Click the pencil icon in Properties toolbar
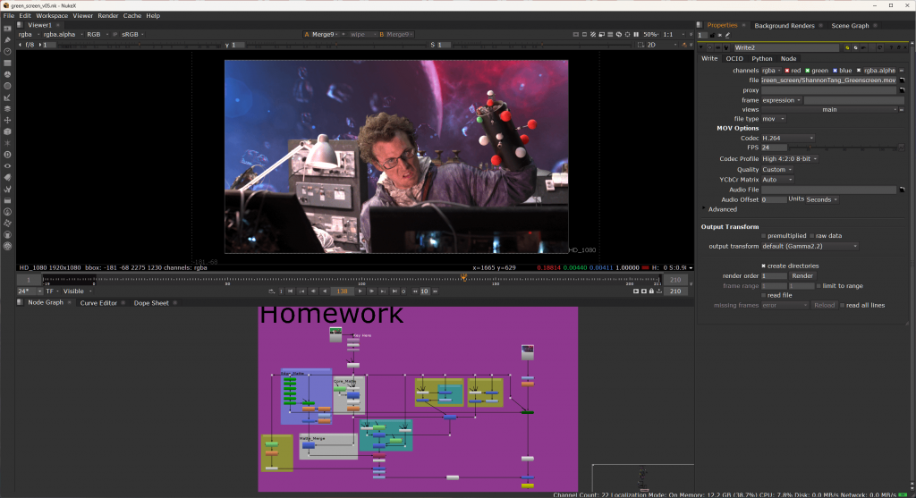Image resolution: width=916 pixels, height=498 pixels. [728, 36]
